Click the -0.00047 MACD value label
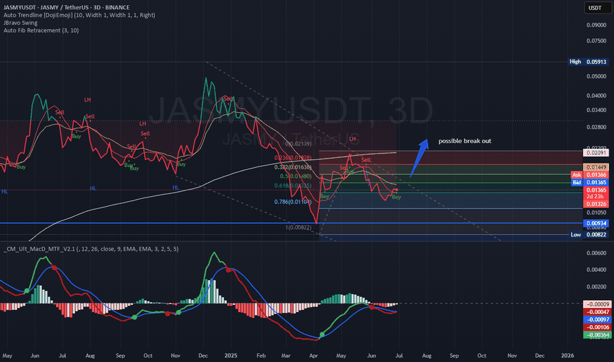Screen dimensions: 614x362 [x=597, y=312]
